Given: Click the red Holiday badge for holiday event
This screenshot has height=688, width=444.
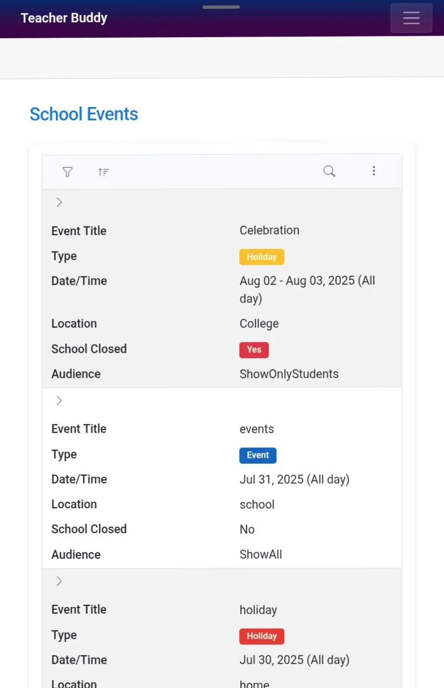Looking at the screenshot, I should 262,636.
